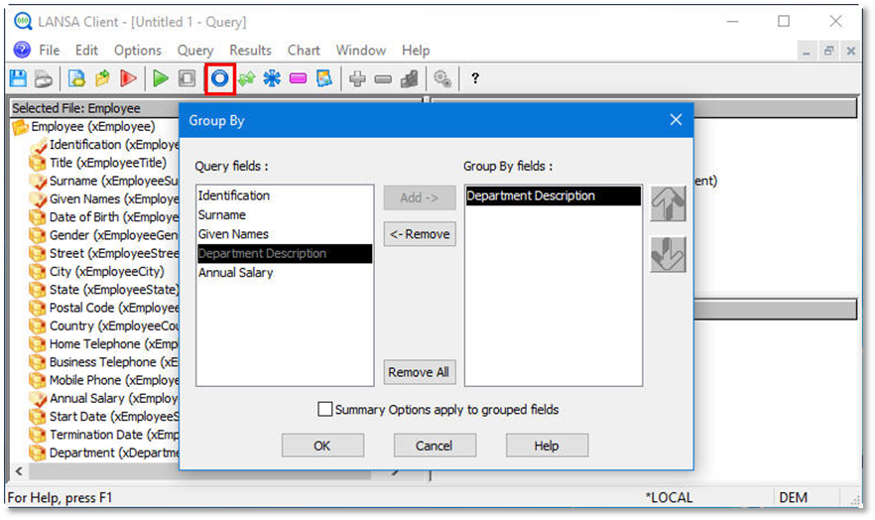This screenshot has width=875, height=520.
Task: Click the question mark help icon
Action: [475, 78]
